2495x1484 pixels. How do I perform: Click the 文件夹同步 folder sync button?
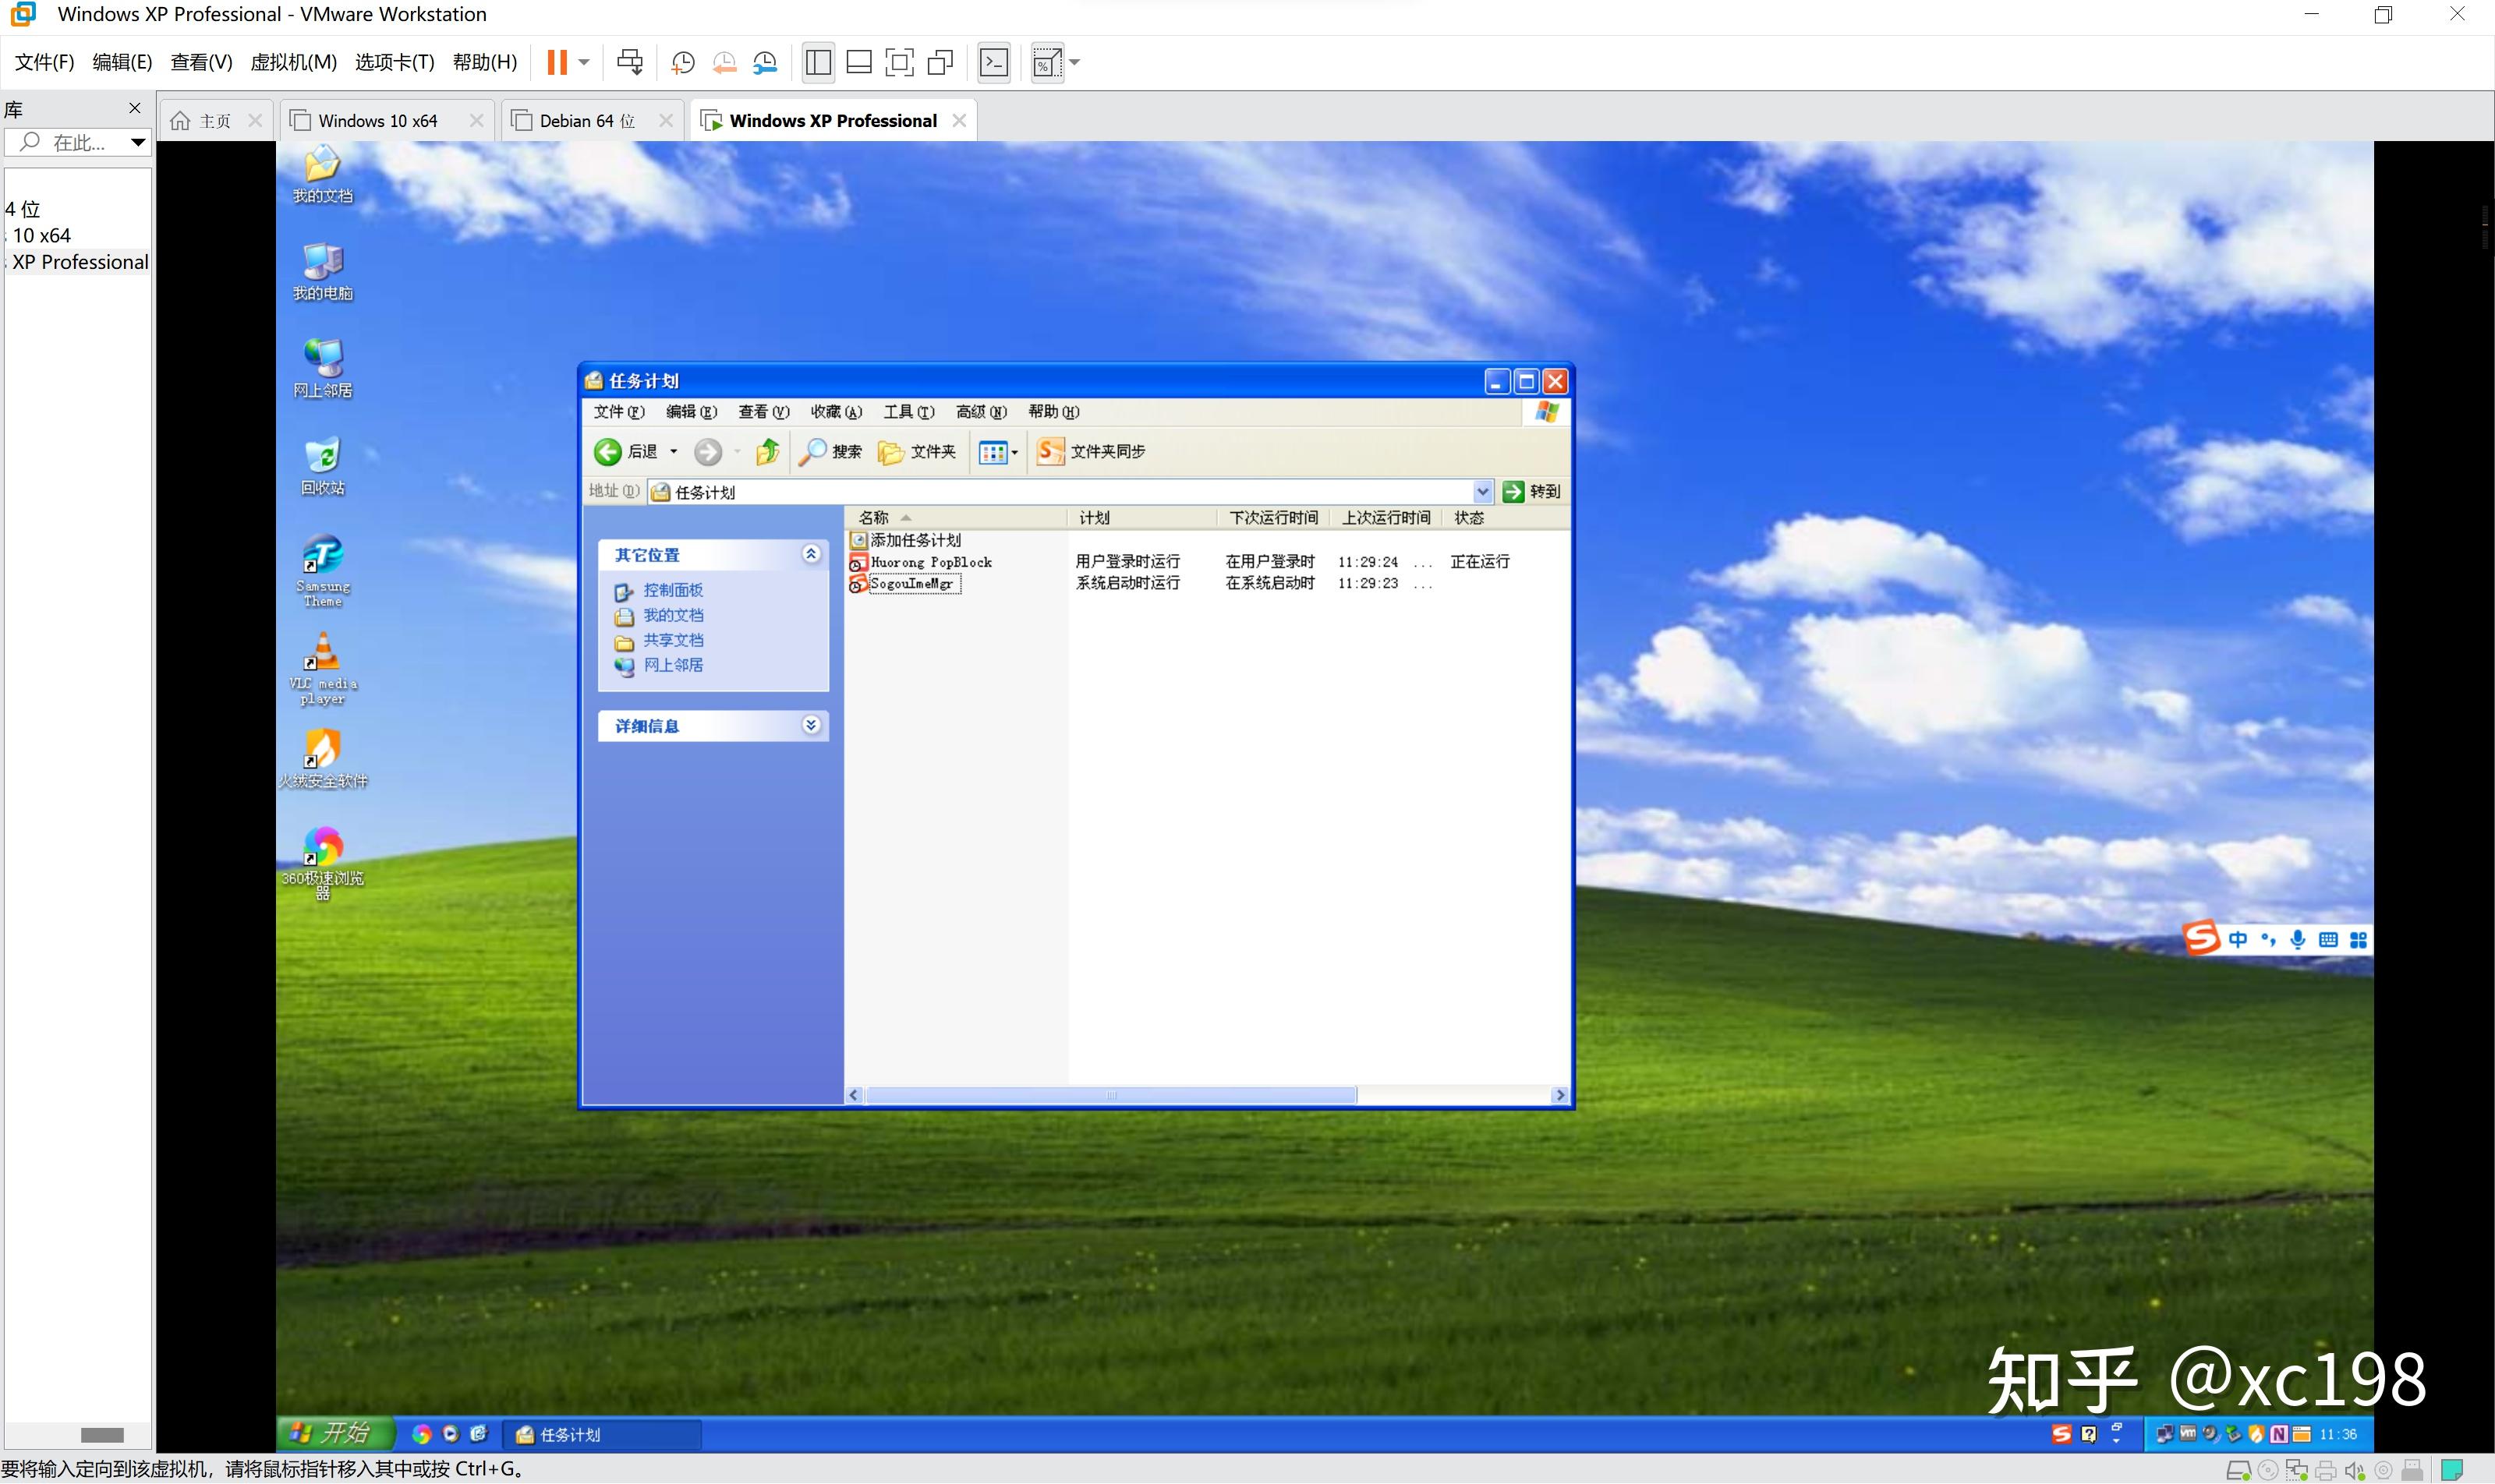point(1092,452)
